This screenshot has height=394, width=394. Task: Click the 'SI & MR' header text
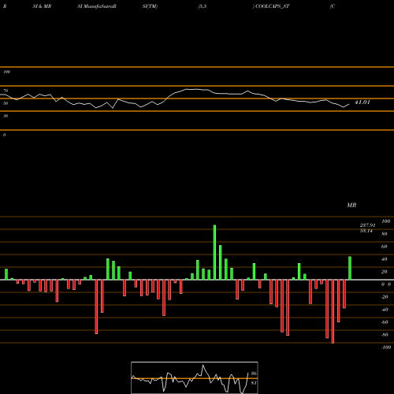[x=42, y=6]
